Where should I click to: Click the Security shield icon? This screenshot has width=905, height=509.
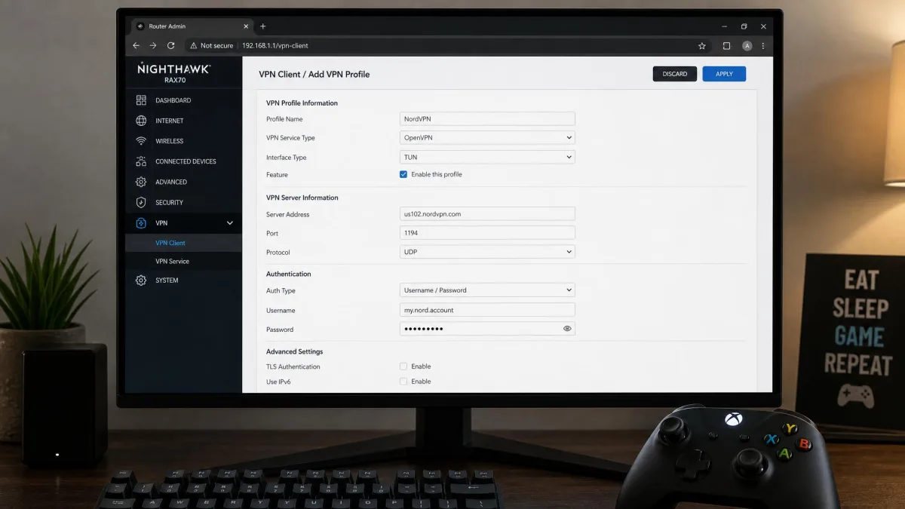coord(141,202)
